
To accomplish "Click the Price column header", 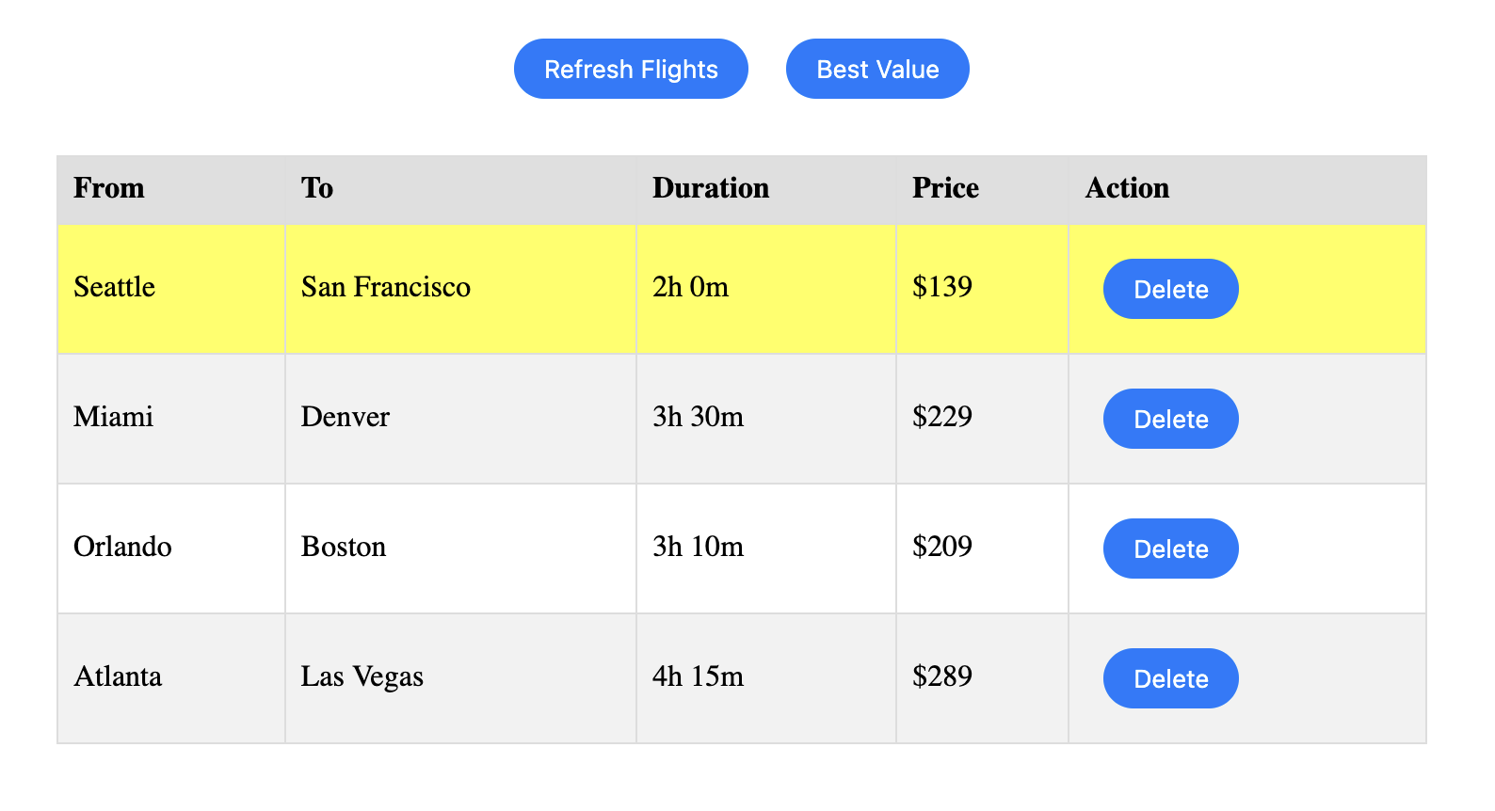I will 945,188.
